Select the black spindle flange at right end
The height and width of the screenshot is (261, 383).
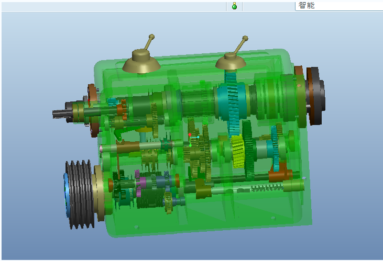click(x=316, y=96)
